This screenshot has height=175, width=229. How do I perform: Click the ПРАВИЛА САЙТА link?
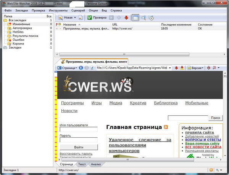pos(199,133)
